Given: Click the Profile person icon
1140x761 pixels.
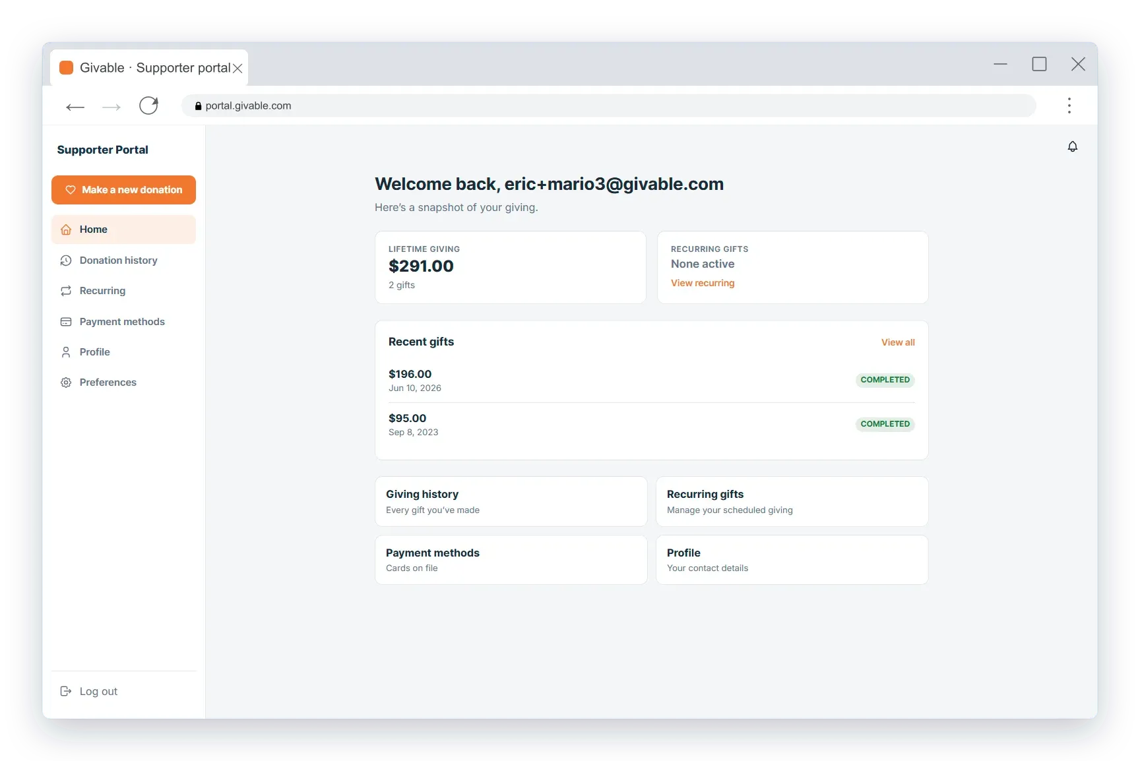Looking at the screenshot, I should coord(66,352).
